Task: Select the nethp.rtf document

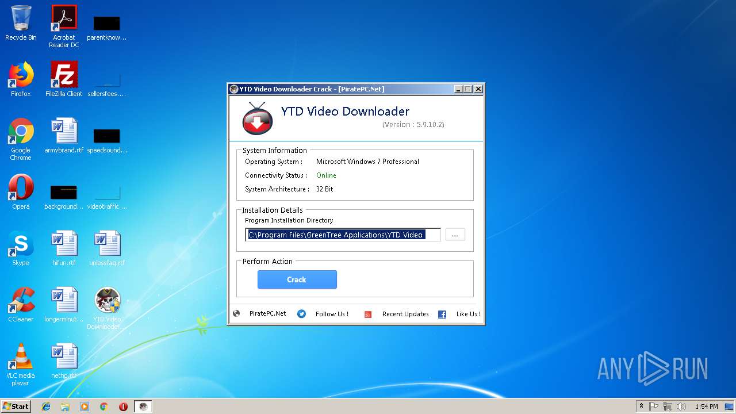Action: pos(64,361)
